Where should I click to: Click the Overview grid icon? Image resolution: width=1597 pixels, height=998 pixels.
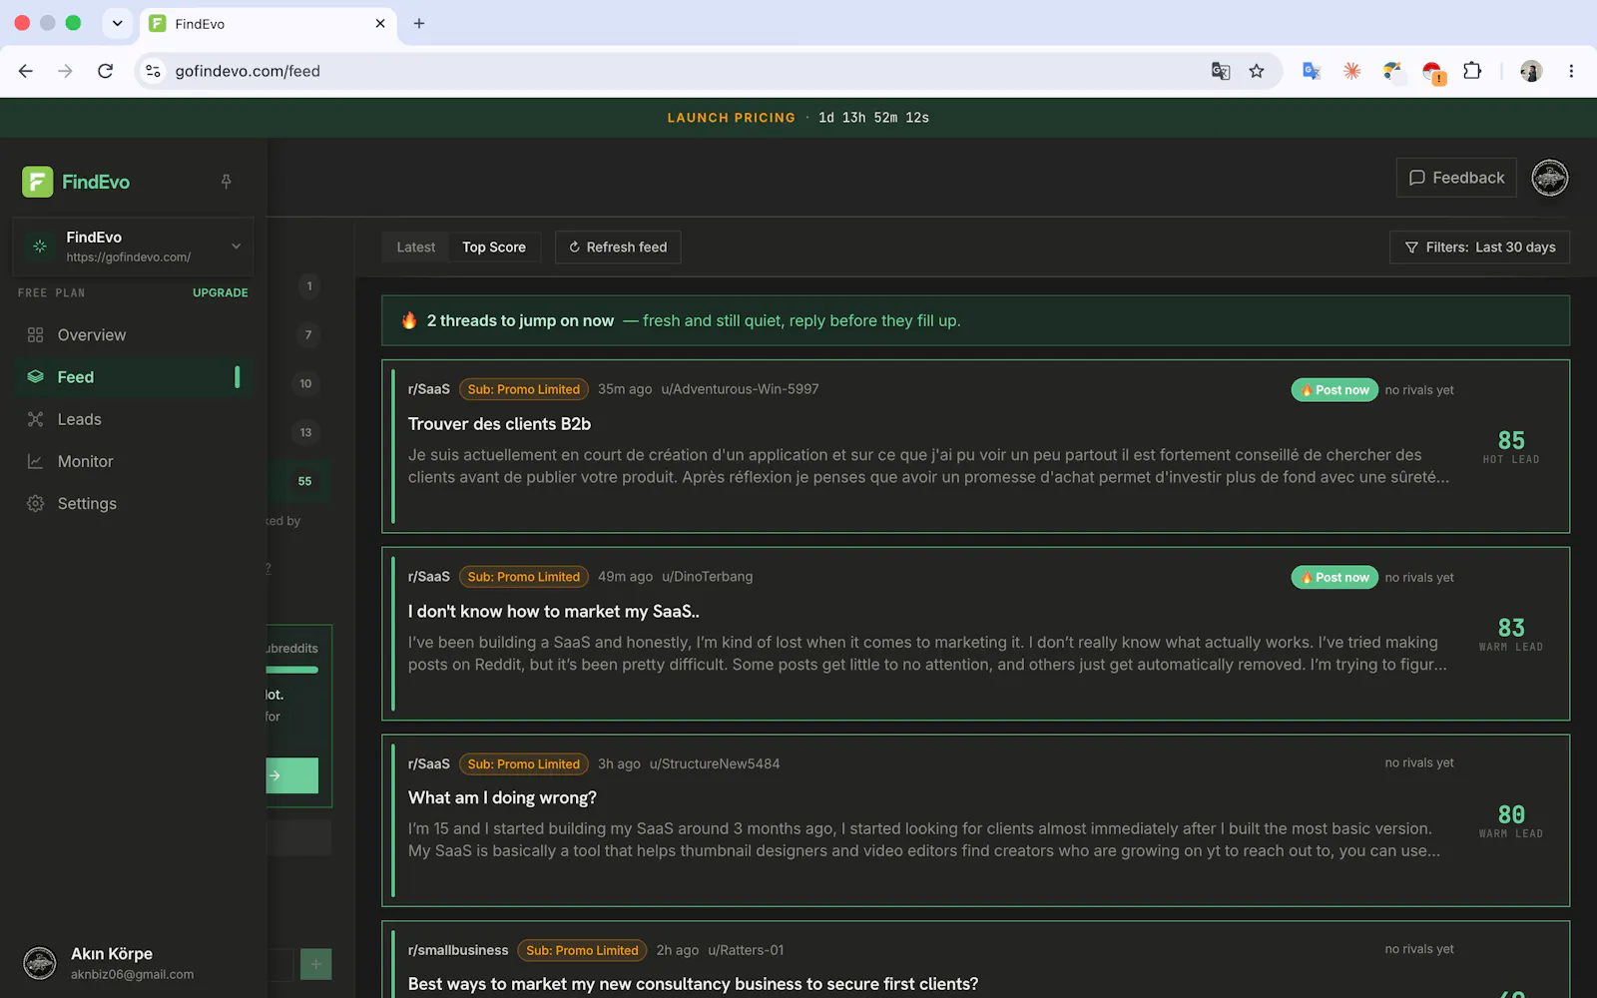pos(36,335)
